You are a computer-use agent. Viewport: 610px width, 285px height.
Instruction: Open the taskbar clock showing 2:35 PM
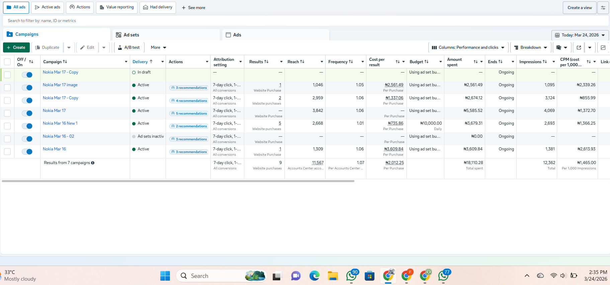pos(596,276)
